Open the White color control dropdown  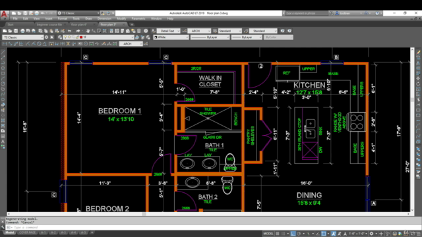171,38
